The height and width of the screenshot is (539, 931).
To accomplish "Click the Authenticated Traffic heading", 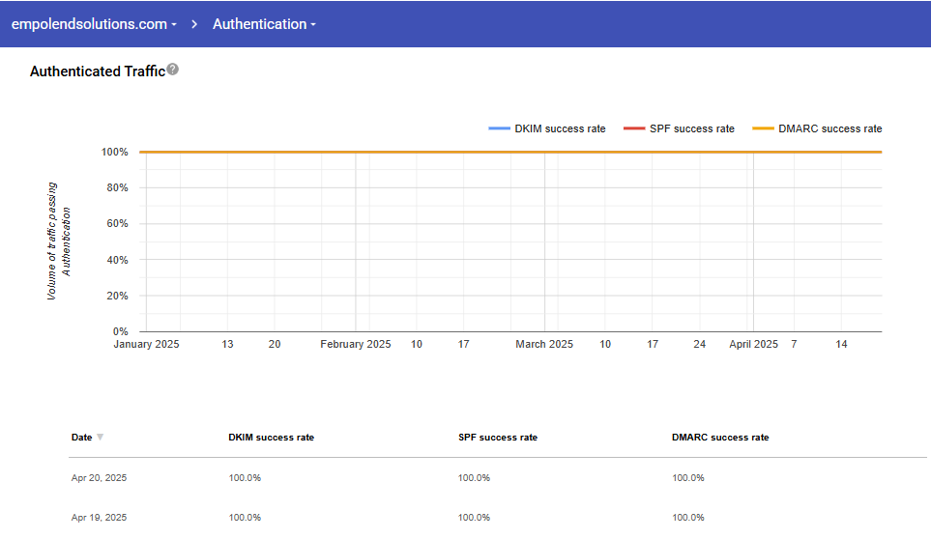I will click(x=97, y=71).
